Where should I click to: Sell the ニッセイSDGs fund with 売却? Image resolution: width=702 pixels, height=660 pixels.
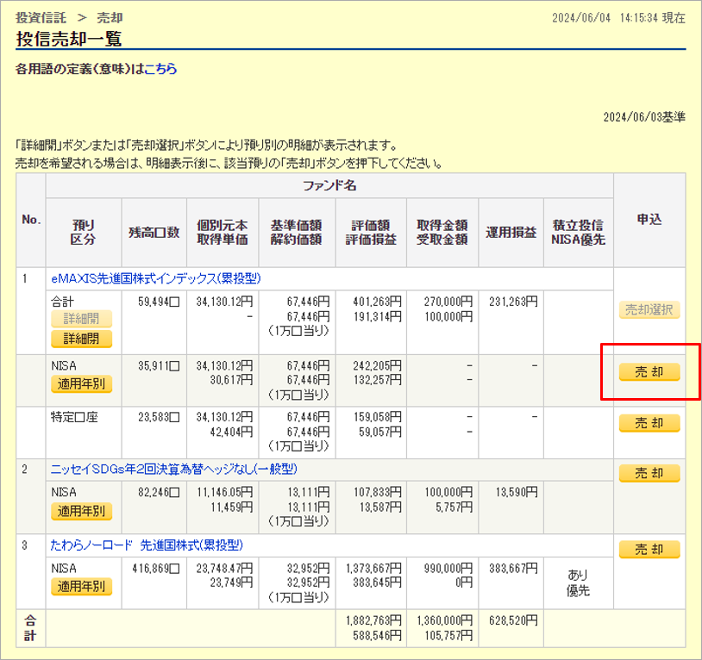click(649, 473)
